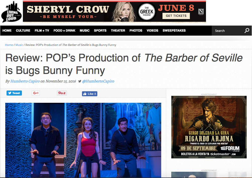The height and width of the screenshot is (178, 252).
Task: Select Music in the navigation bar
Action: tap(85, 30)
